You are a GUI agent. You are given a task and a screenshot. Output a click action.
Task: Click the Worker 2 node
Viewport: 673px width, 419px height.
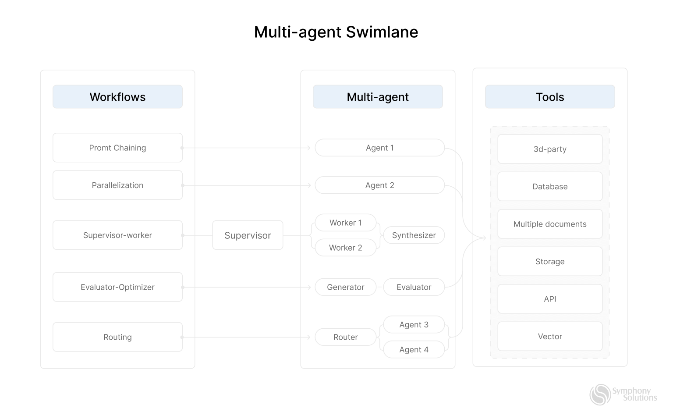click(345, 248)
